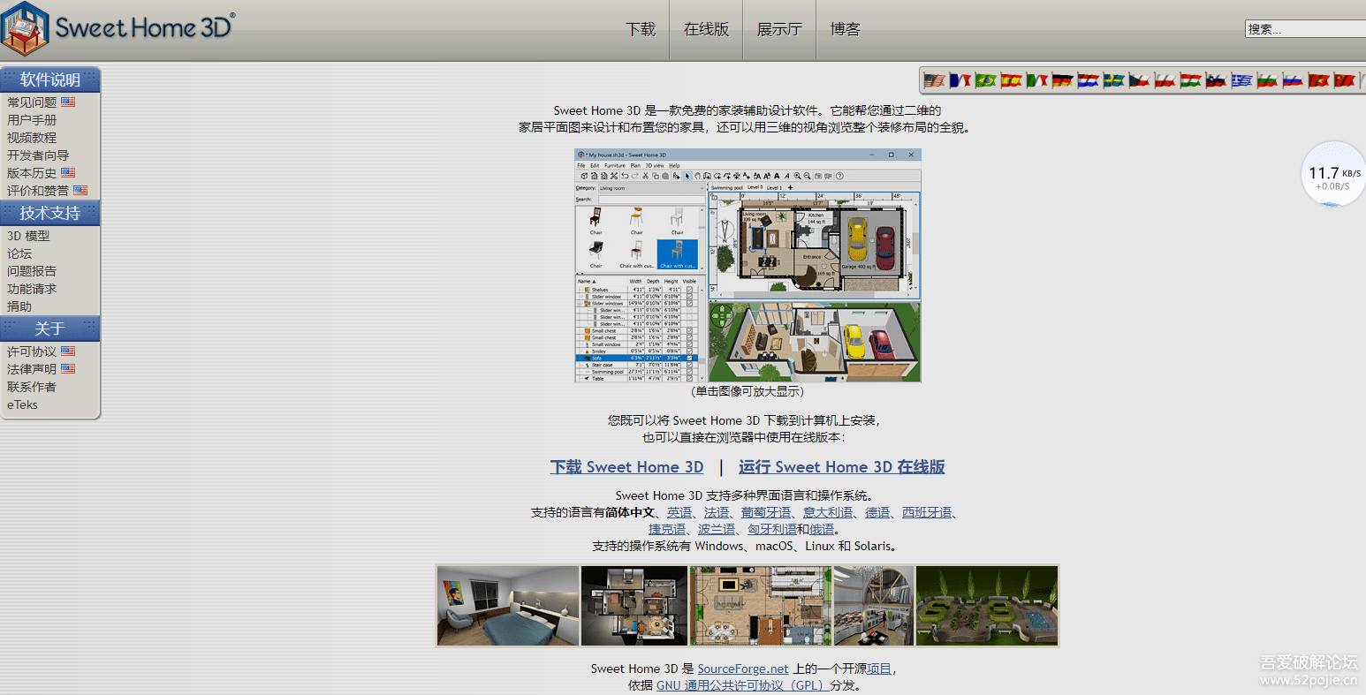The image size is (1366, 695).
Task: Select the Slovenian flag language
Action: point(1217,80)
